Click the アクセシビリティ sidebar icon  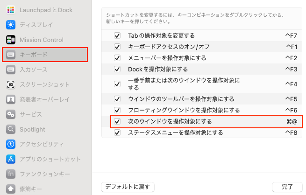pos(11,144)
